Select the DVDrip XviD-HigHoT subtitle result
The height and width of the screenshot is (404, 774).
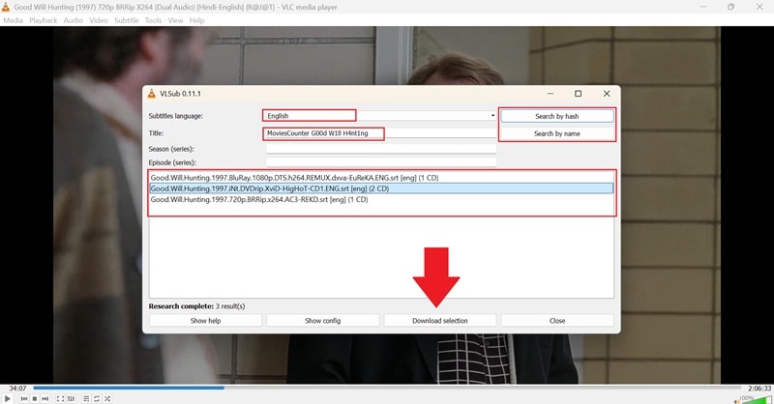tap(381, 188)
